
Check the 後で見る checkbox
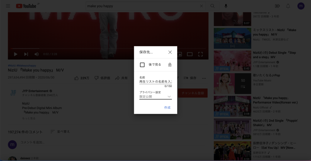[142, 65]
